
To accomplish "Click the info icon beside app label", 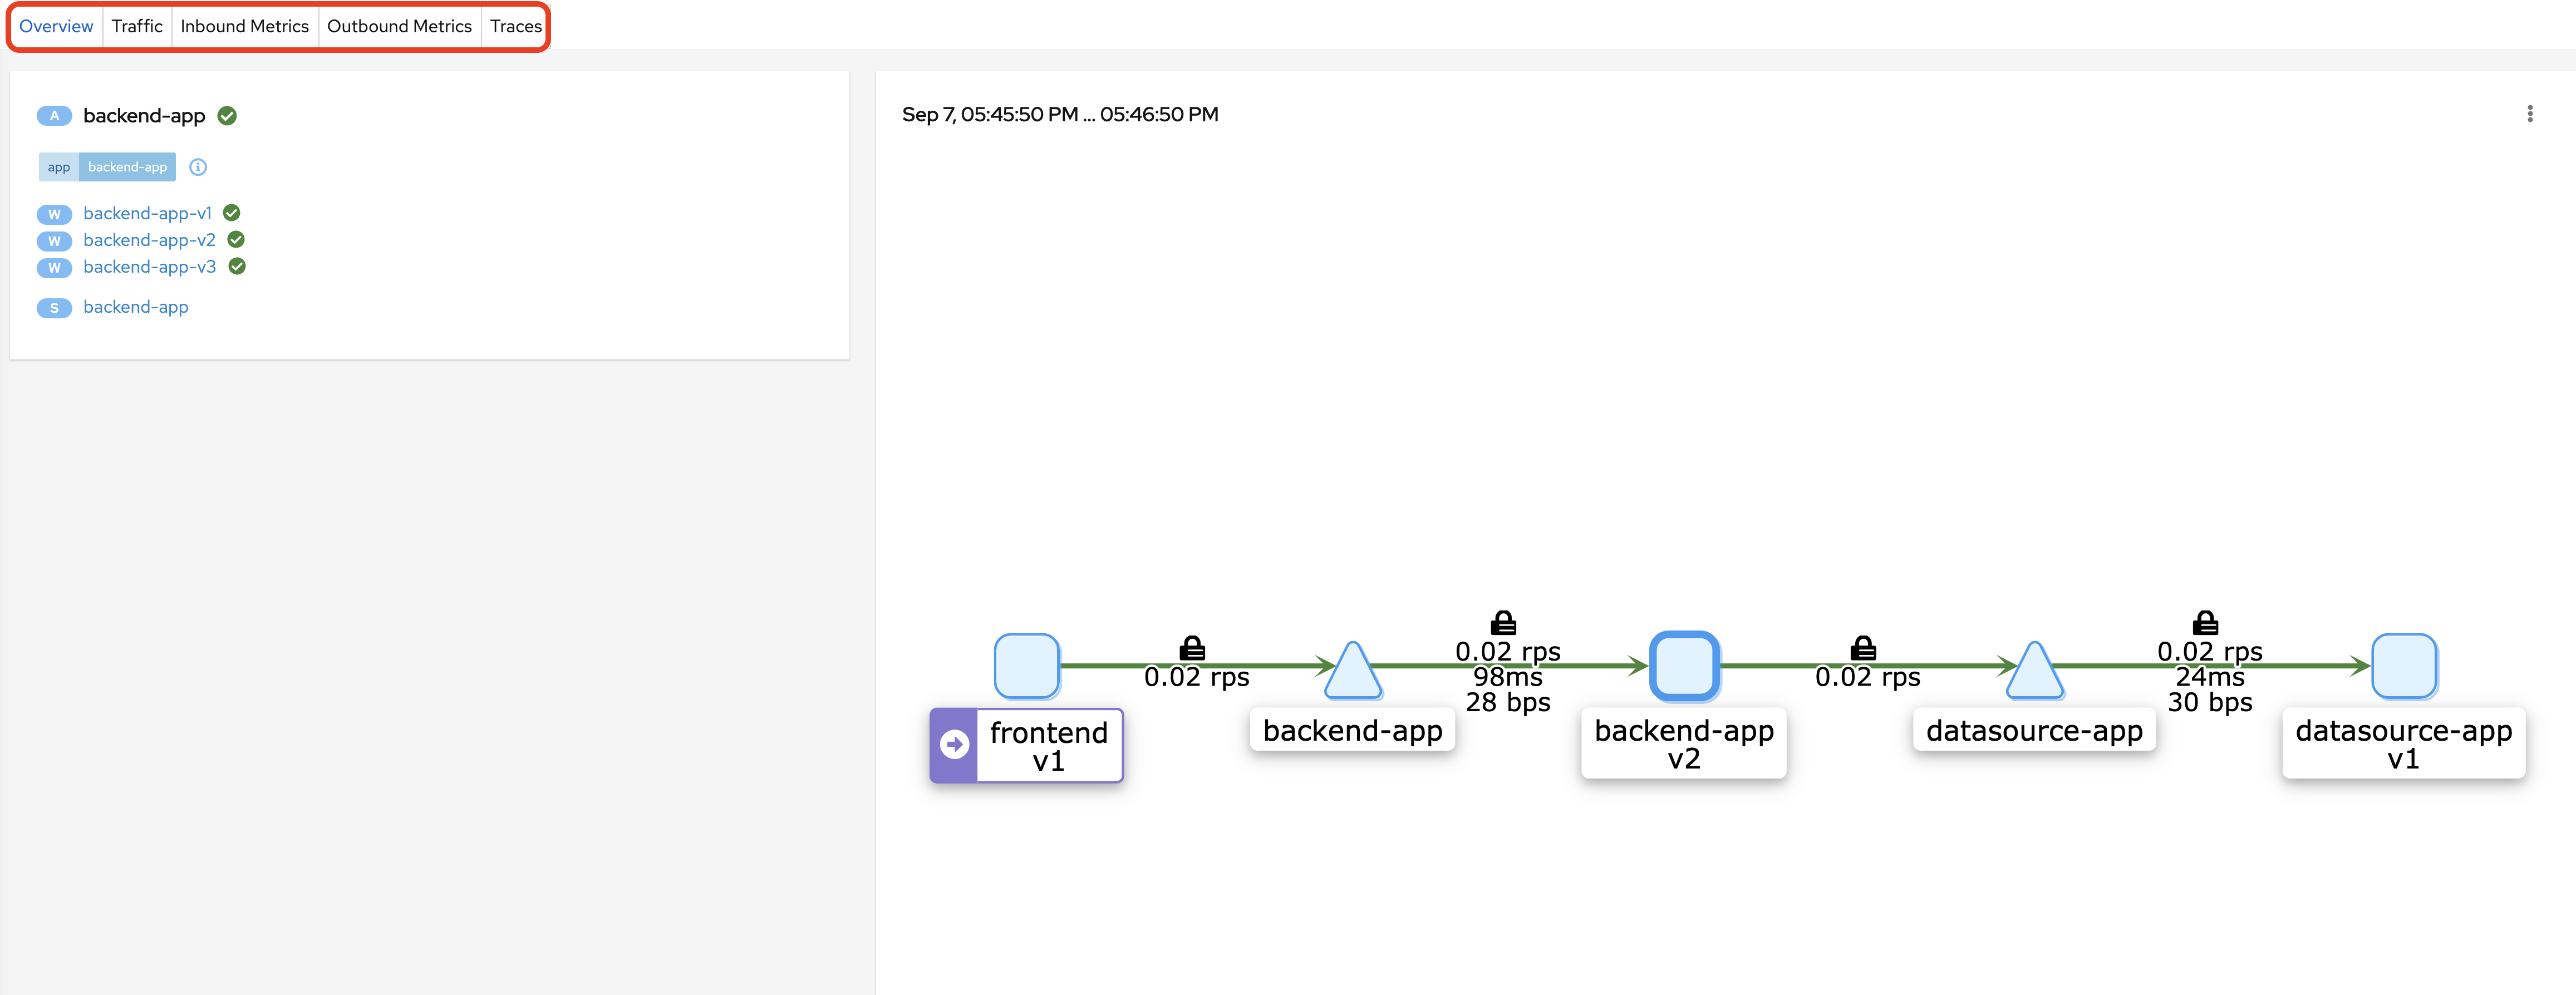I will pos(198,167).
